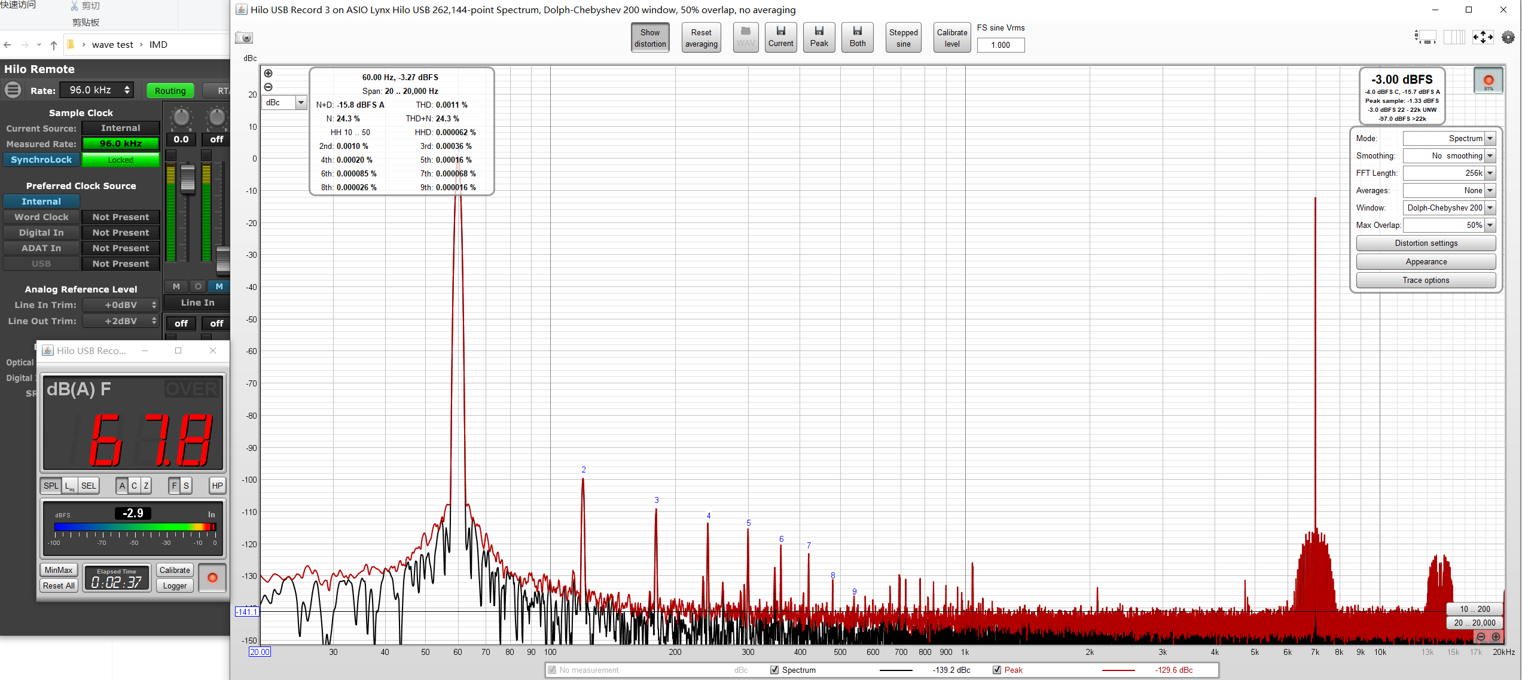Toggle the Spectrum trace checkbox
The width and height of the screenshot is (1522, 680).
point(774,670)
